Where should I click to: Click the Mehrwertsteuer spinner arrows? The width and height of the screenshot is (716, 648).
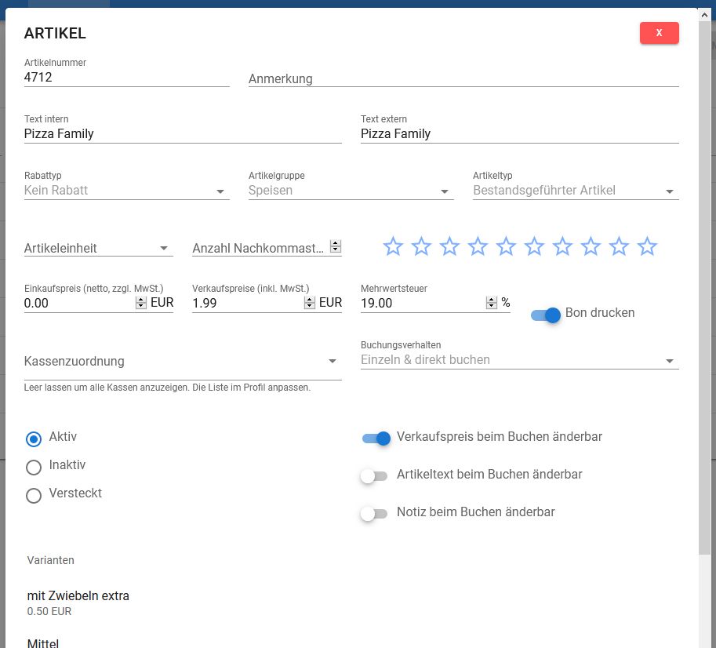[492, 303]
